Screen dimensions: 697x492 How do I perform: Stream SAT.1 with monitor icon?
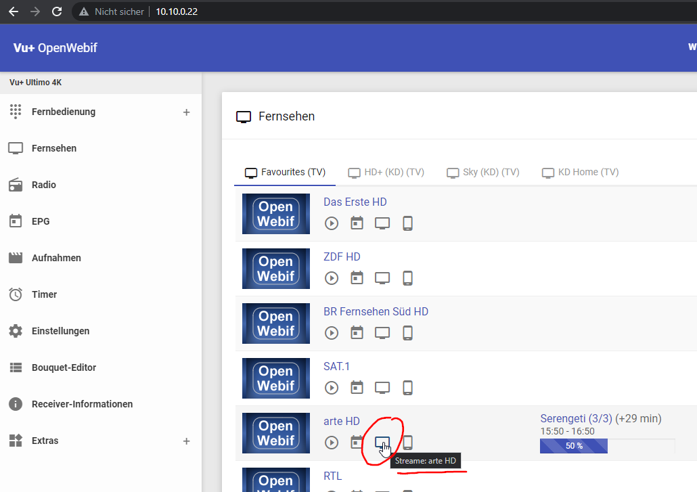(x=382, y=388)
